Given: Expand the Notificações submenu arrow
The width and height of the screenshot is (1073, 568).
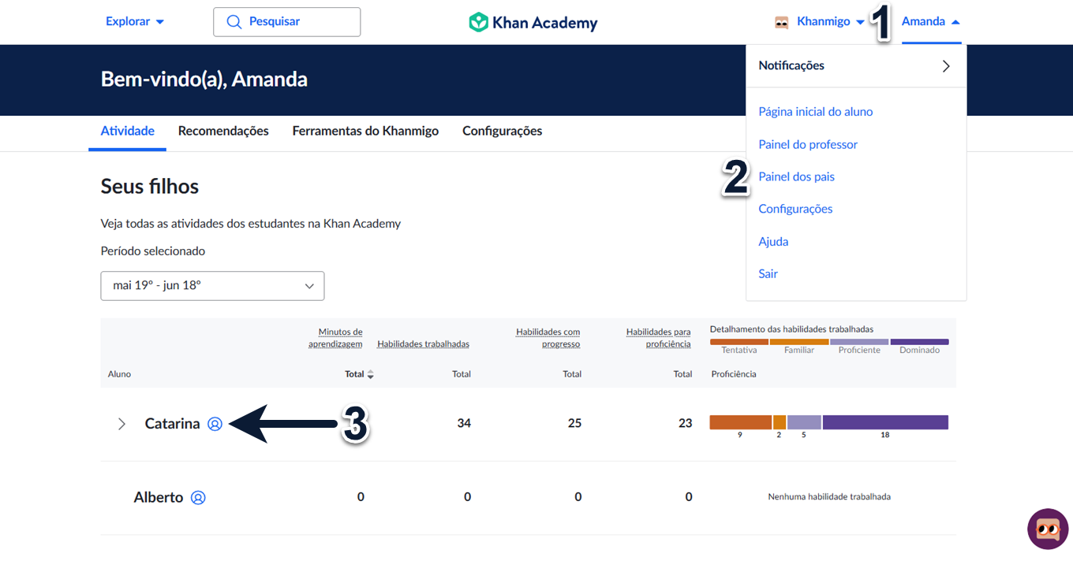Looking at the screenshot, I should pos(946,66).
